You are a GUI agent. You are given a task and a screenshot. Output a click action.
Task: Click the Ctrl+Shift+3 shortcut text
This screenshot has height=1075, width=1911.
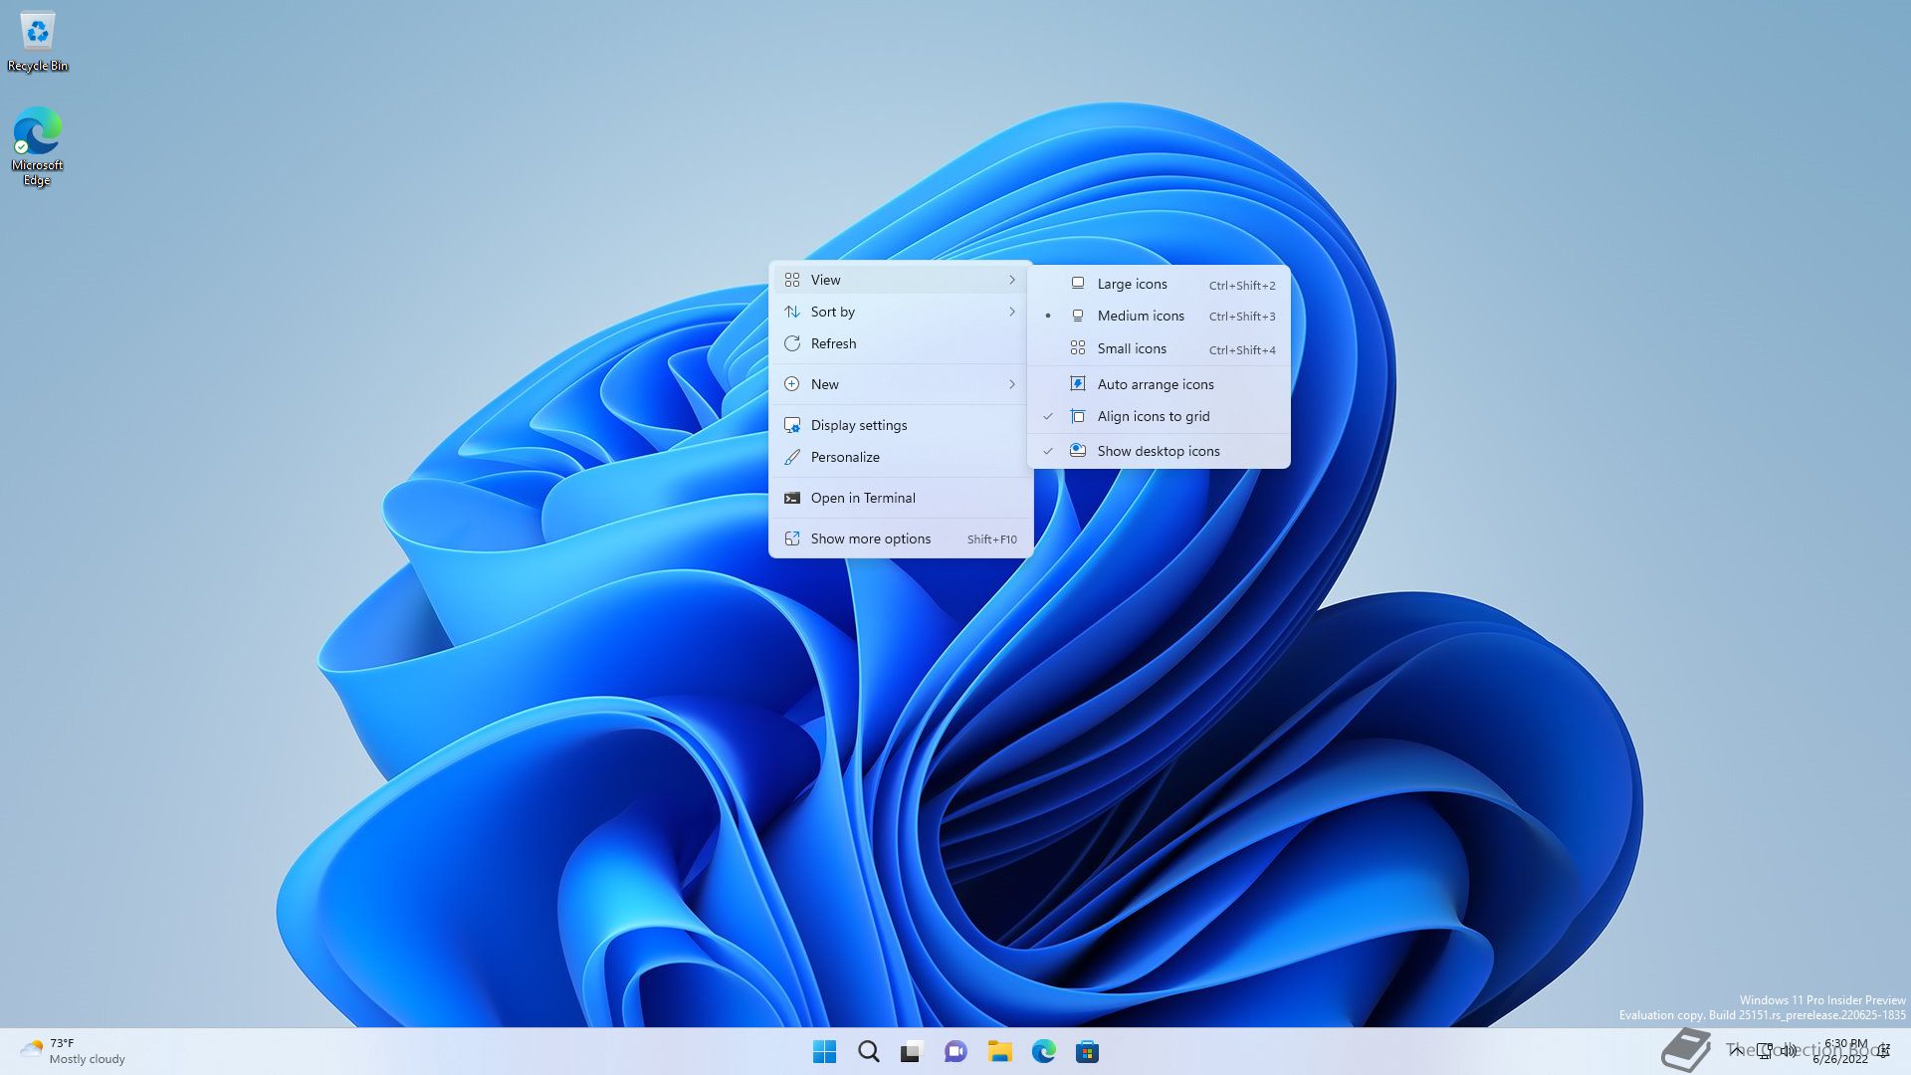[1242, 317]
